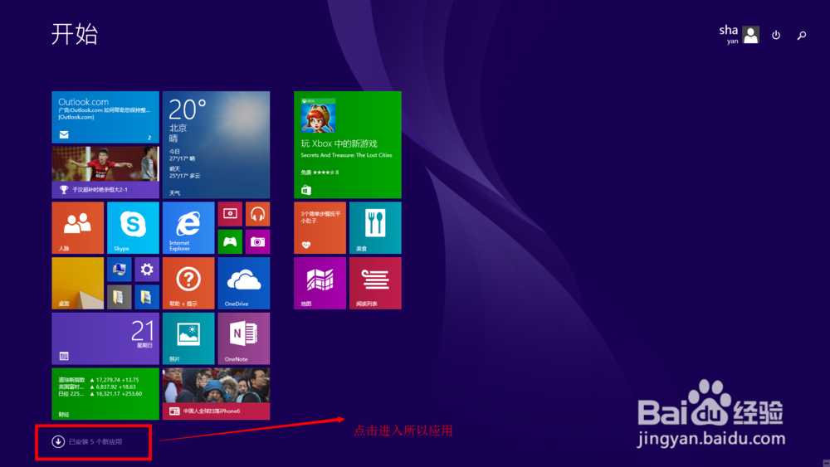Open the News tile about iPhone6
830x467 pixels.
[x=216, y=393]
